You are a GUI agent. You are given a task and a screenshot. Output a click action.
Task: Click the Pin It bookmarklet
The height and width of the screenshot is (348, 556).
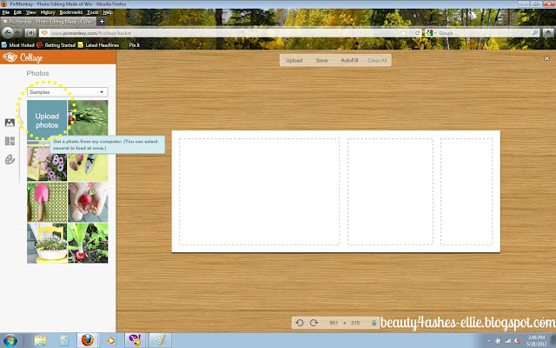(x=135, y=45)
